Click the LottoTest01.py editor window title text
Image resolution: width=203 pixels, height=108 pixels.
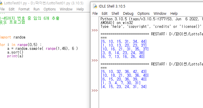tap(44, 3)
